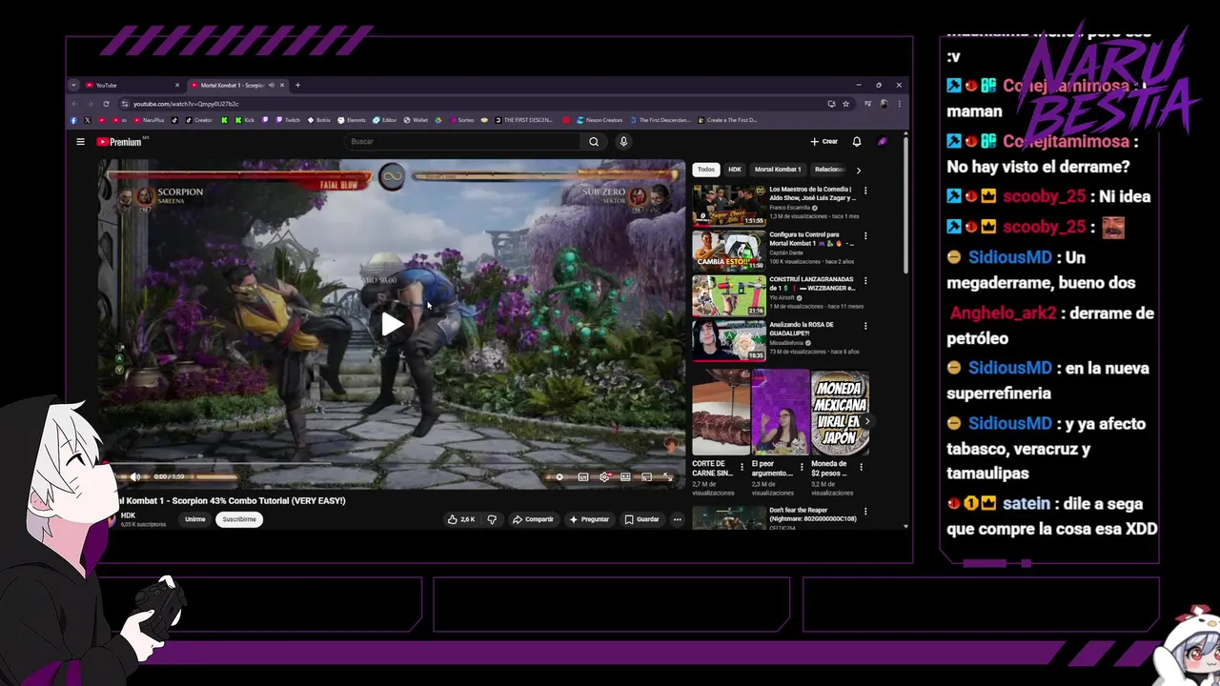Open options for CORTE DE CARNE short

(x=742, y=467)
